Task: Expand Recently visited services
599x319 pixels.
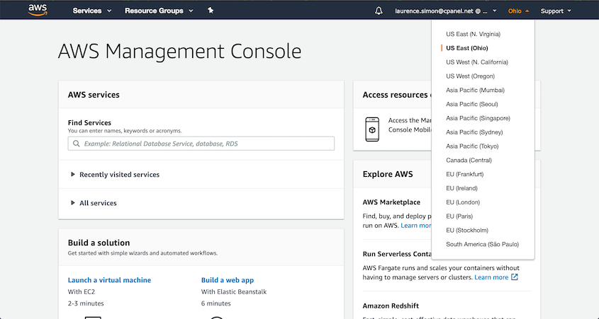Action: coord(115,175)
